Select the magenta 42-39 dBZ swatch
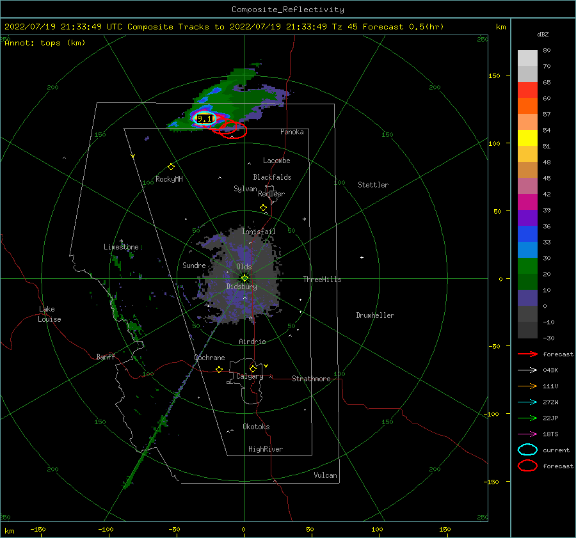This screenshot has width=576, height=538. (527, 202)
